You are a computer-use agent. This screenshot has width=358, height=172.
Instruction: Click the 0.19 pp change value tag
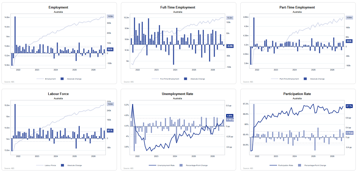coord(349,133)
